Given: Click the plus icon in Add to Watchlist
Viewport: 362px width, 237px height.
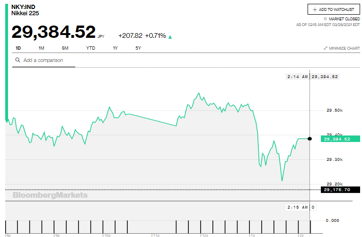Looking at the screenshot, I should (x=315, y=9).
